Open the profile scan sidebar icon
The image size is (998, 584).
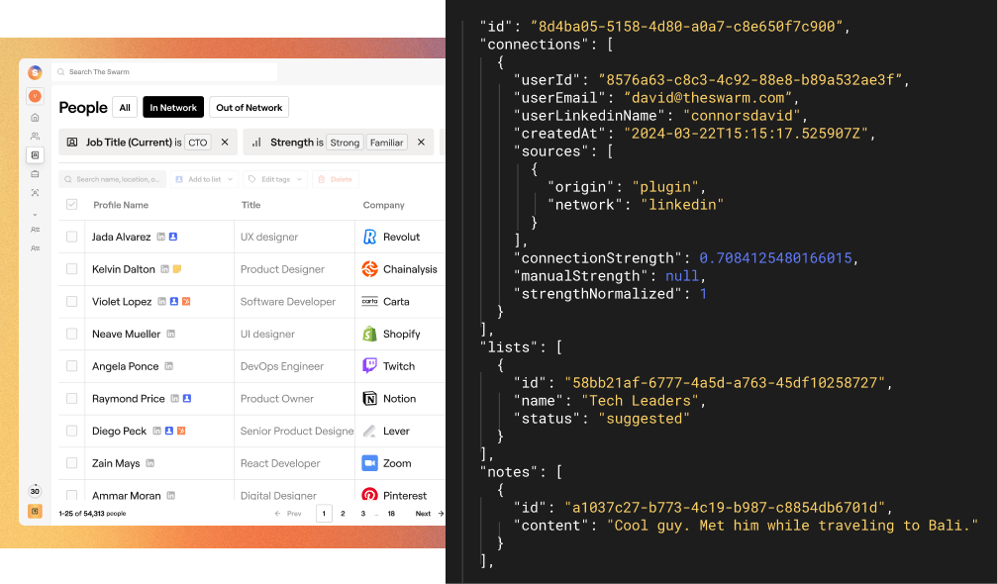tap(35, 193)
